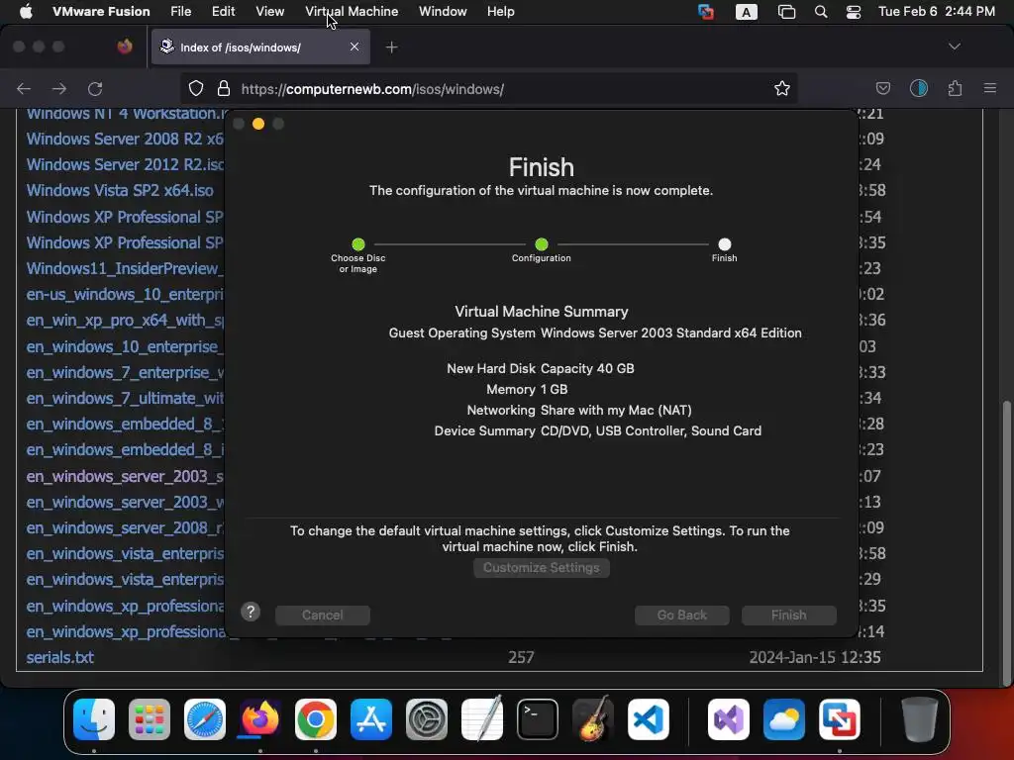
Task: Open the File menu
Action: coord(180,12)
